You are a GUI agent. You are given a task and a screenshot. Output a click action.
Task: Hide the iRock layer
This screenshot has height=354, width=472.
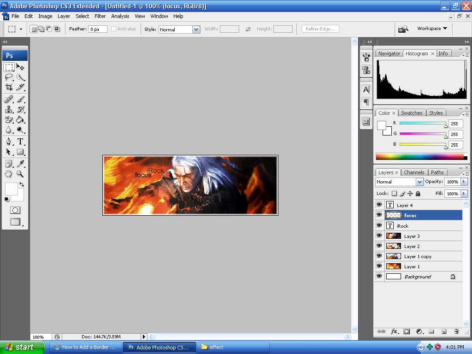(x=379, y=225)
